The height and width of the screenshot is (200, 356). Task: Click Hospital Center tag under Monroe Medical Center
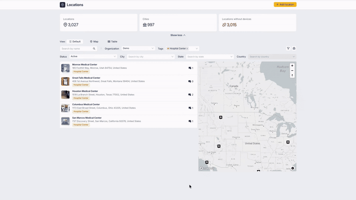coord(81,72)
